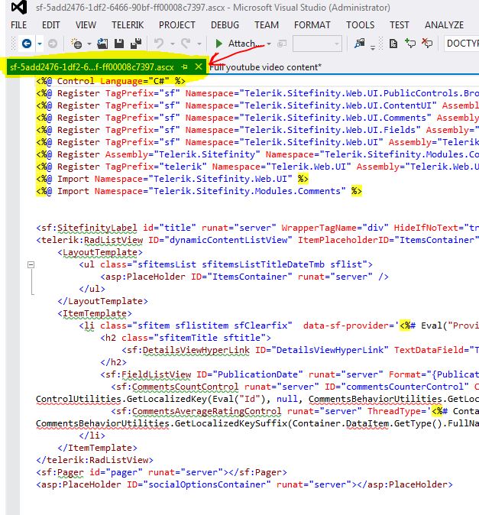Close the .ascx document tab
479x515 pixels.
pos(199,67)
